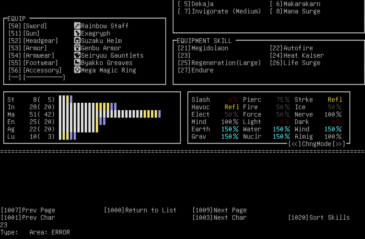Click the Lu stat value 10( 3)
This screenshot has width=365, height=239.
pos(42,136)
